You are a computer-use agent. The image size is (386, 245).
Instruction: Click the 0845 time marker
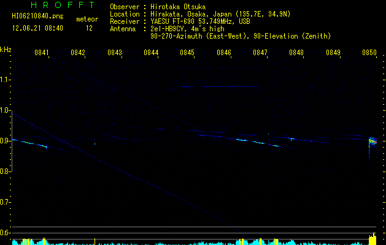187,52
